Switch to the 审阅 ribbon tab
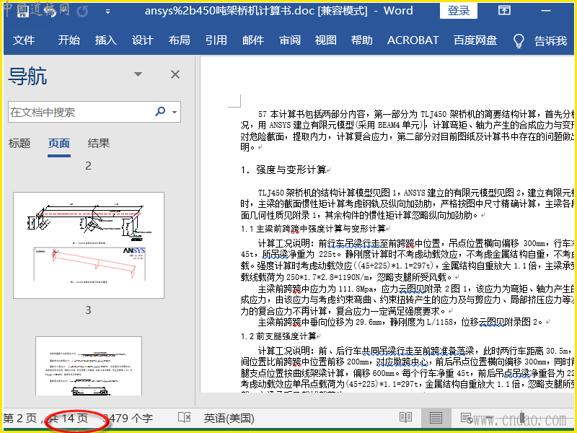 (x=290, y=40)
